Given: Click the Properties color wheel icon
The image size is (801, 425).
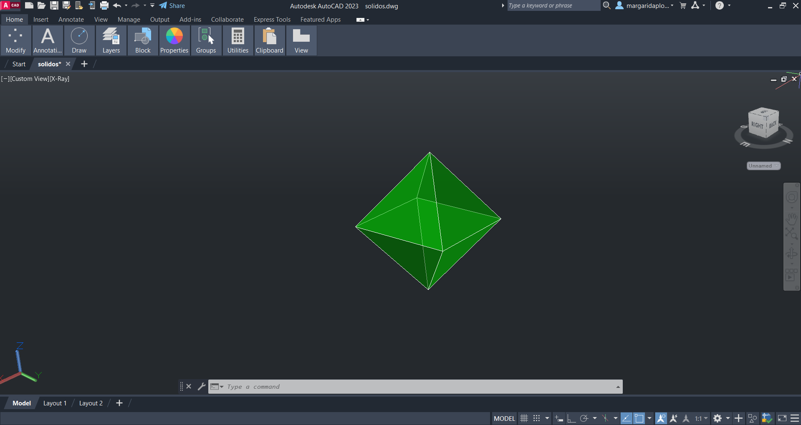Looking at the screenshot, I should coord(174,36).
